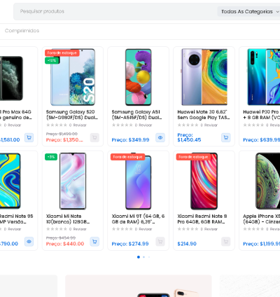View Redmi Note 9S with eye icon
Screen dimensions: 280x297
[x=29, y=242]
